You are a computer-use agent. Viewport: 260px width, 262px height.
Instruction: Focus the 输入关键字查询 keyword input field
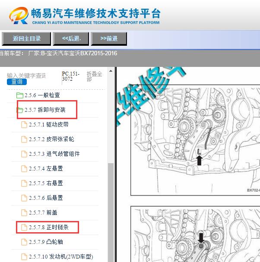tap(26, 76)
